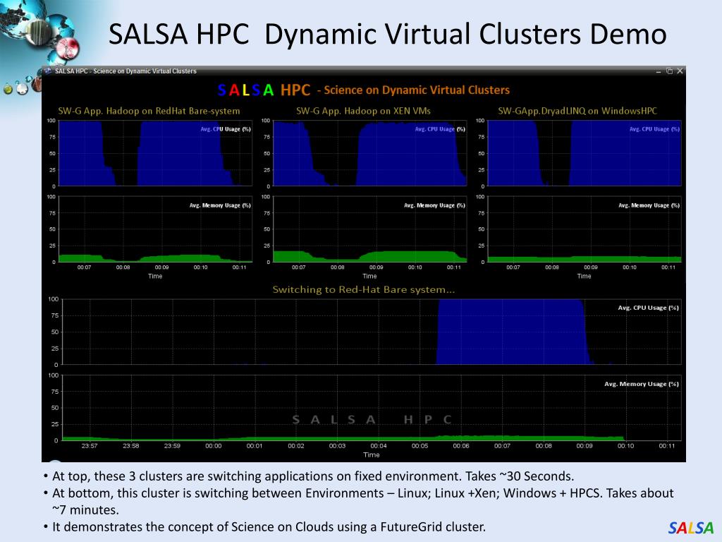Viewport: 722px width, 542px height.
Task: Click the 00:05 time marker on bottom chart
Action: point(420,446)
